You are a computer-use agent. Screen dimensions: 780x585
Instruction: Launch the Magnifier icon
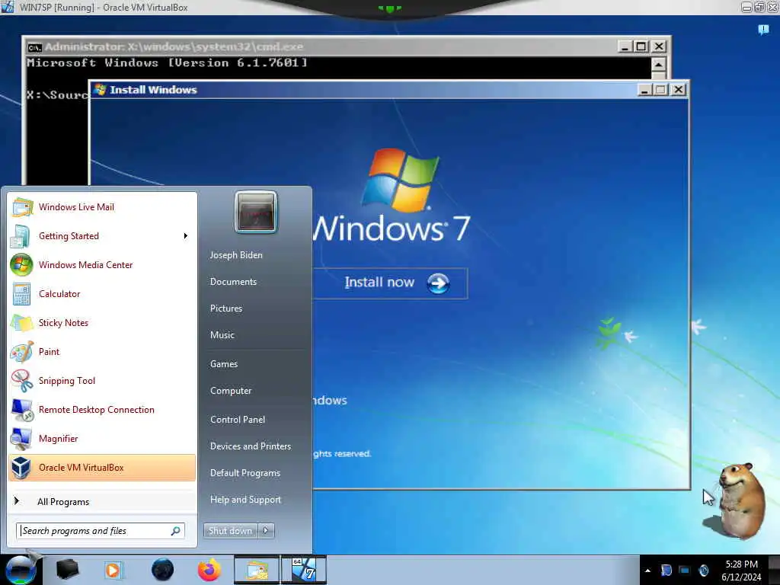[x=21, y=438]
